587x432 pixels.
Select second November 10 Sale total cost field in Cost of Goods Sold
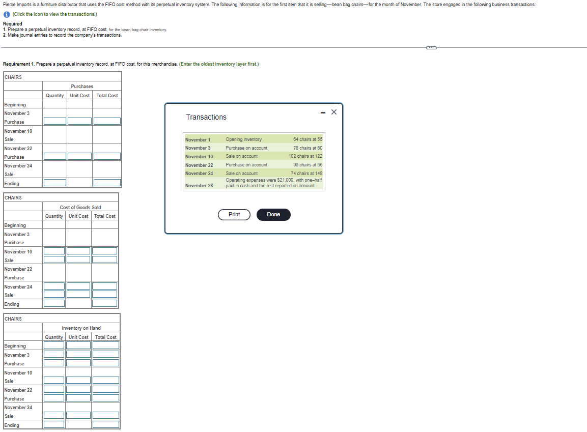[x=105, y=260]
